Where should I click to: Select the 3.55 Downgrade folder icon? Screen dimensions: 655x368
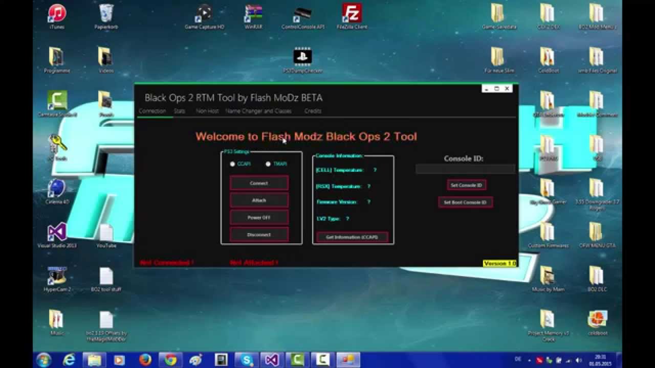coord(597,195)
